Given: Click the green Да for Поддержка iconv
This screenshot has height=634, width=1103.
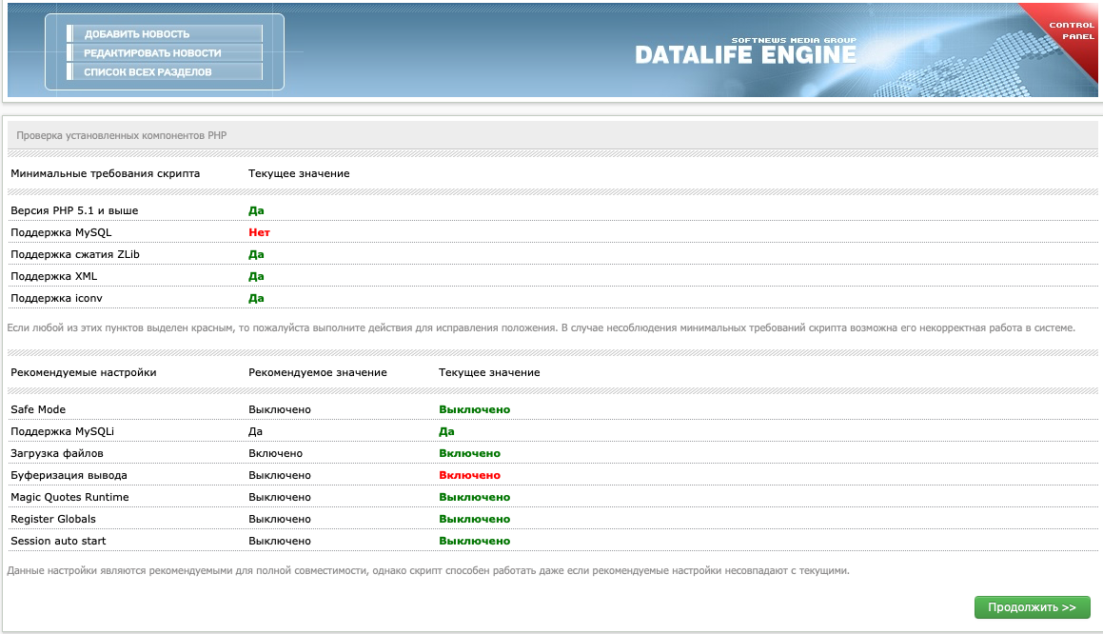Looking at the screenshot, I should pyautogui.click(x=256, y=298).
